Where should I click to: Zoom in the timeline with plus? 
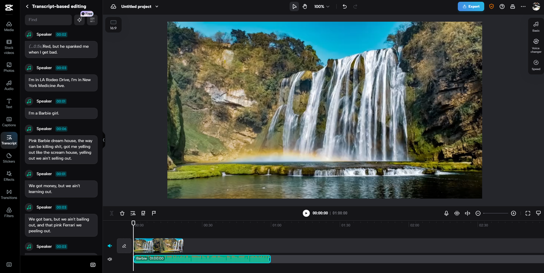click(x=513, y=213)
